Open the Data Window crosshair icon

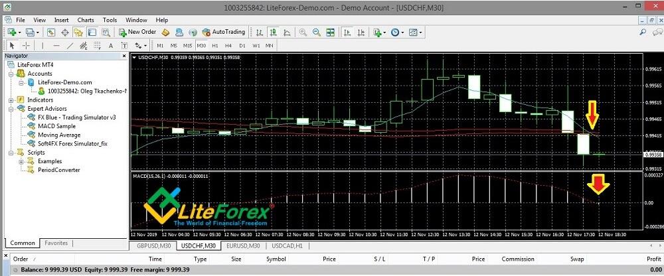(x=65, y=32)
